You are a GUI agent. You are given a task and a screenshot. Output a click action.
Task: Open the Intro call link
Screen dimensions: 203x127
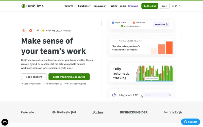[x=133, y=6]
